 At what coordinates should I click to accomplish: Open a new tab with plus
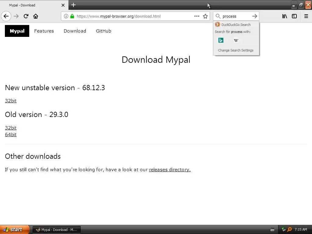click(x=73, y=5)
